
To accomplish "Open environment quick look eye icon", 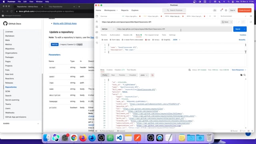I will coord(251,16).
